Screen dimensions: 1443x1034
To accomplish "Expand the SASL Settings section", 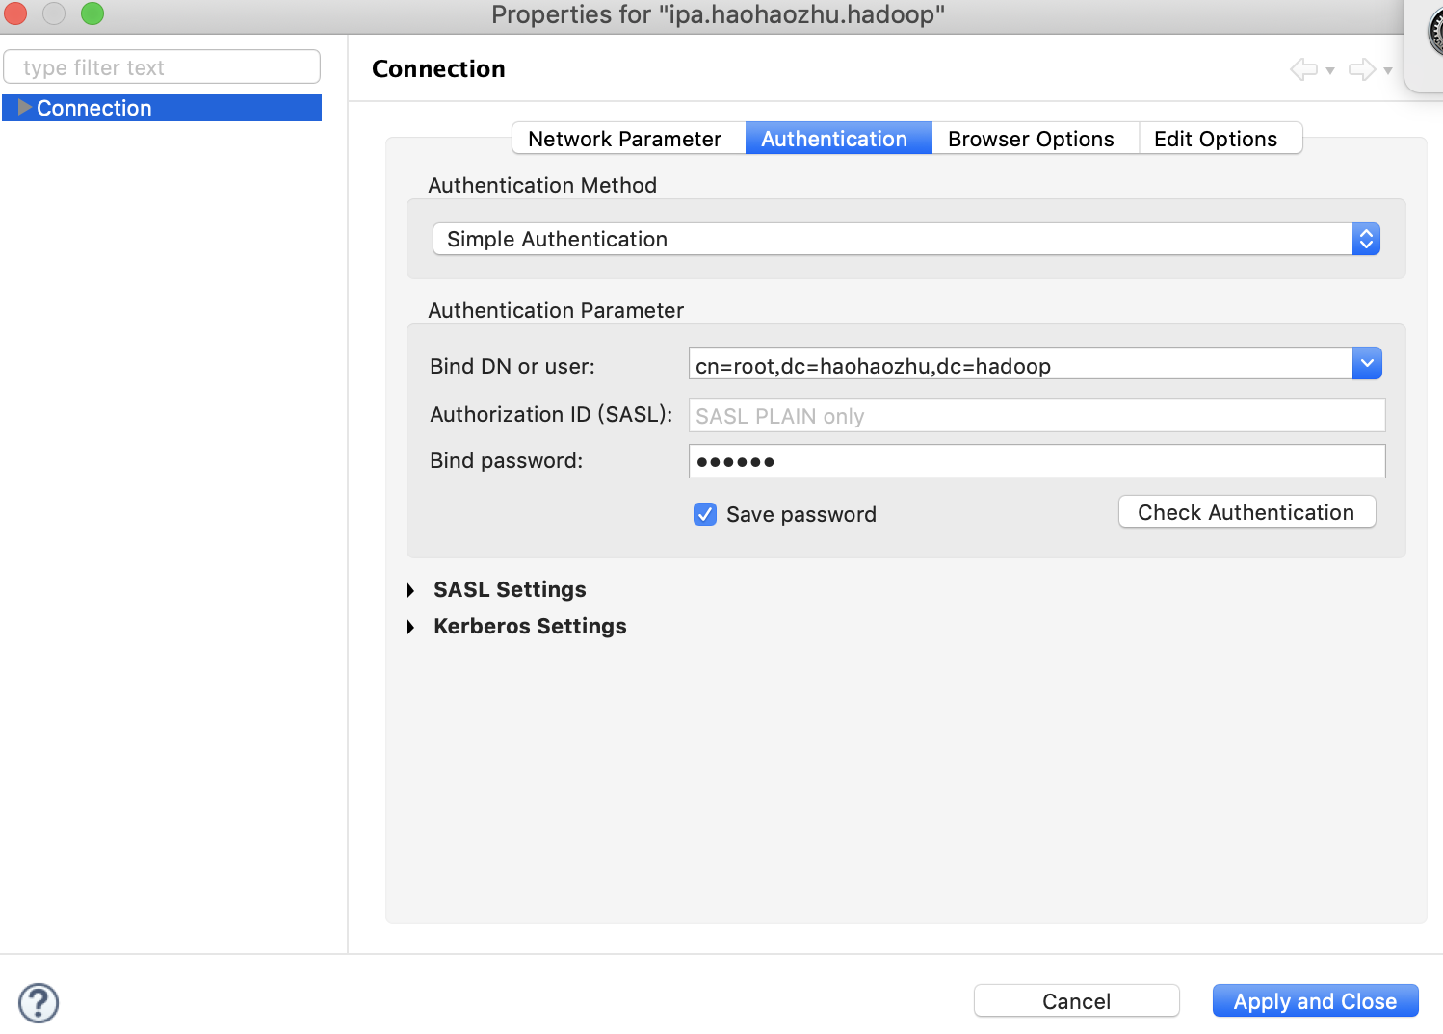I will coord(411,589).
